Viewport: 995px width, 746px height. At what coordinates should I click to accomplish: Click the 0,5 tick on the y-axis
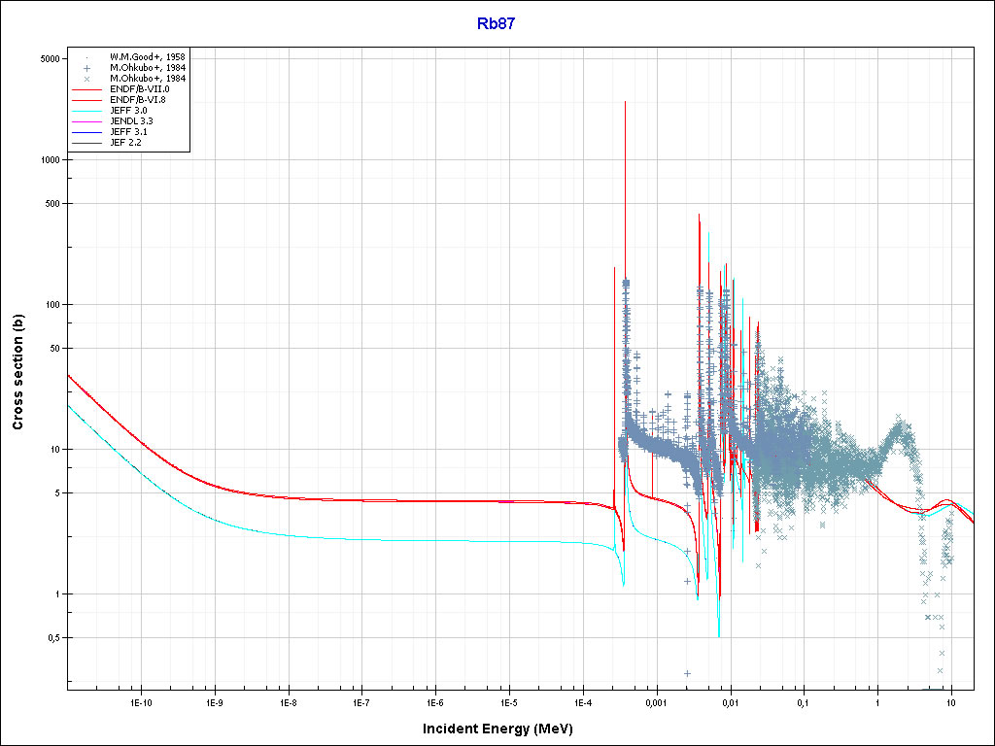[54, 638]
